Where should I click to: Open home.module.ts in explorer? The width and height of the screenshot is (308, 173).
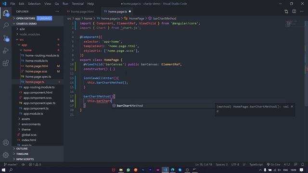[x=37, y=61]
